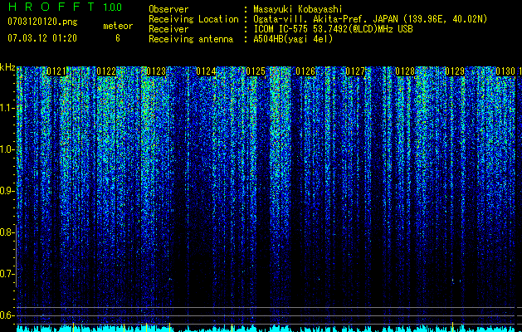The height and width of the screenshot is (332, 522).
Task: Click the yellow meteor tick between 0121 and 0122
Action: point(74,327)
